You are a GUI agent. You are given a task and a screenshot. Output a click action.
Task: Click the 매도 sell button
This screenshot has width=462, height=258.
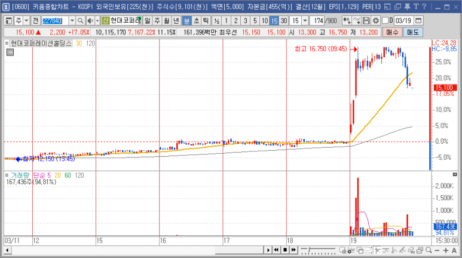[413, 32]
